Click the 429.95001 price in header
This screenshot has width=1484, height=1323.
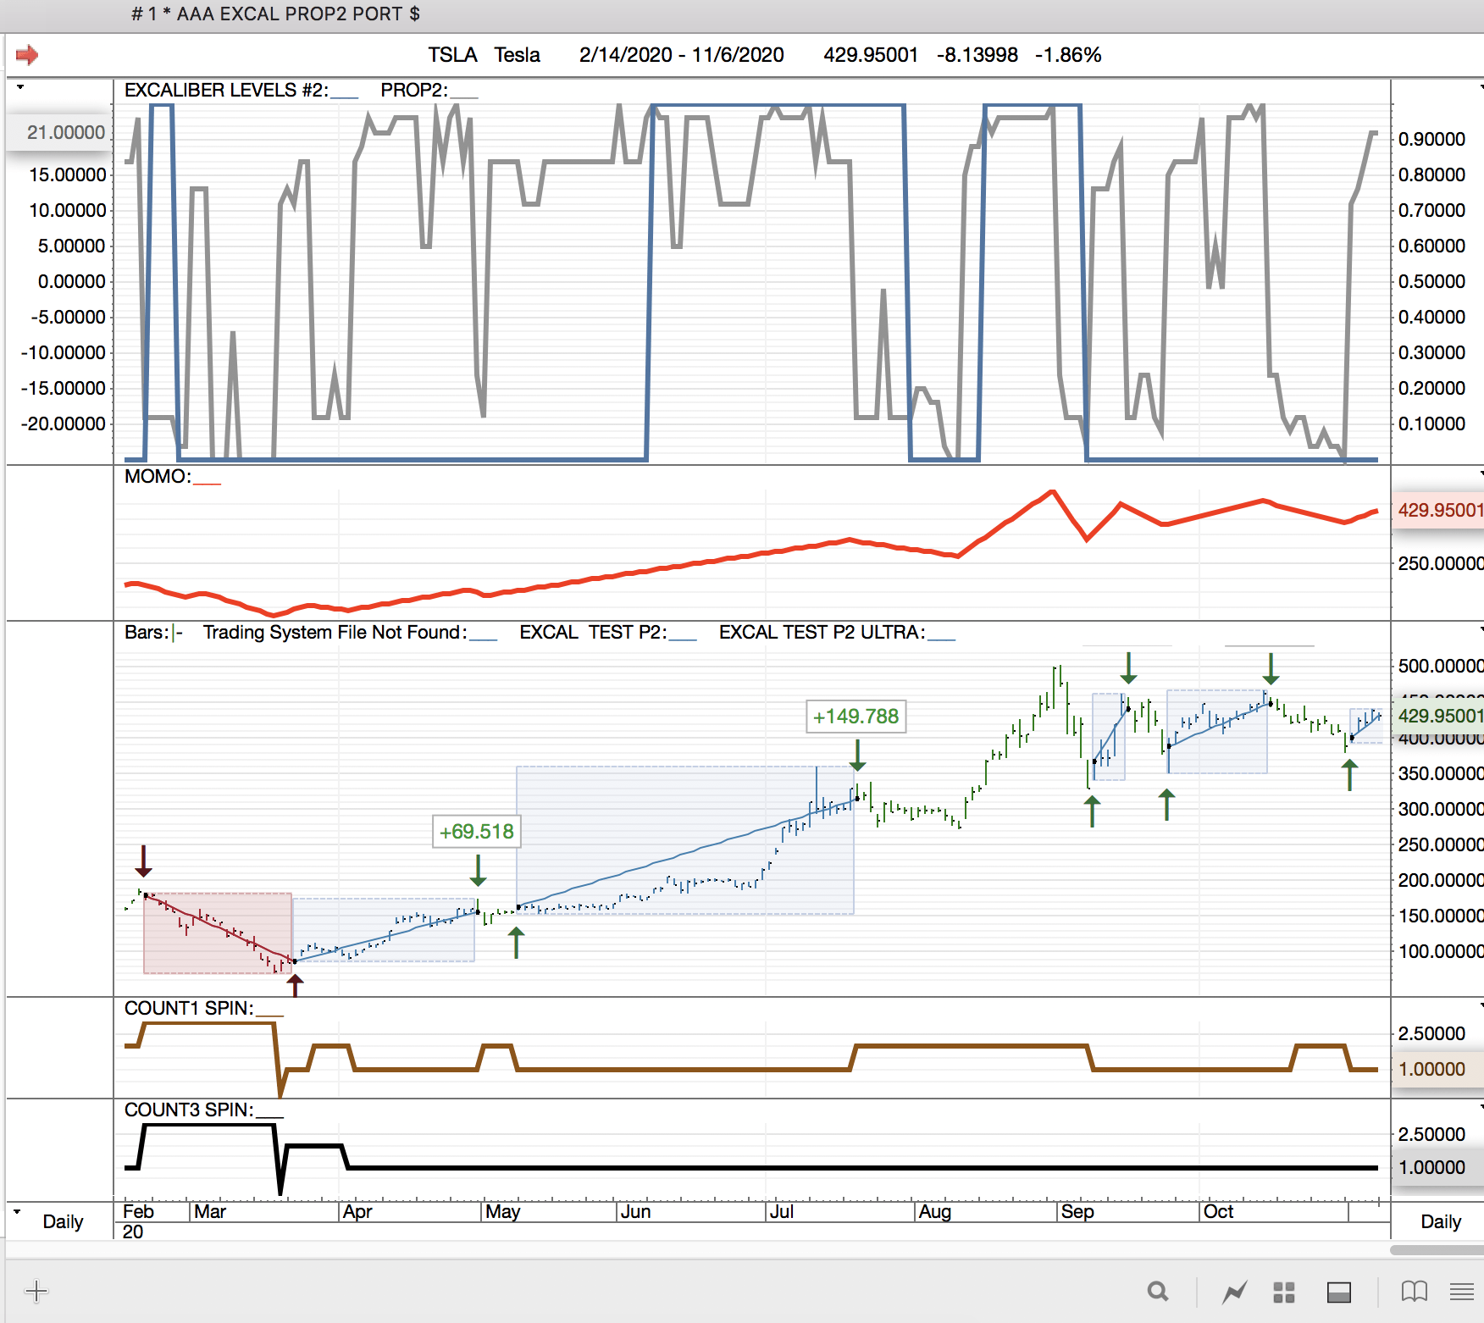(x=871, y=55)
